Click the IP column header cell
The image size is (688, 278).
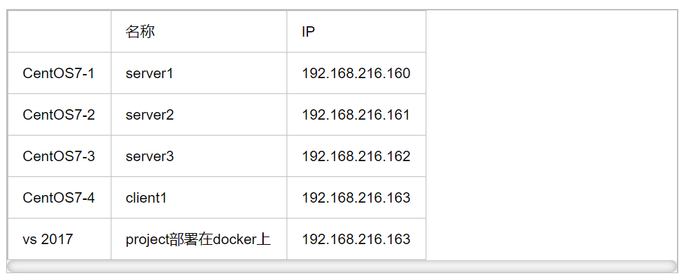pyautogui.click(x=309, y=32)
